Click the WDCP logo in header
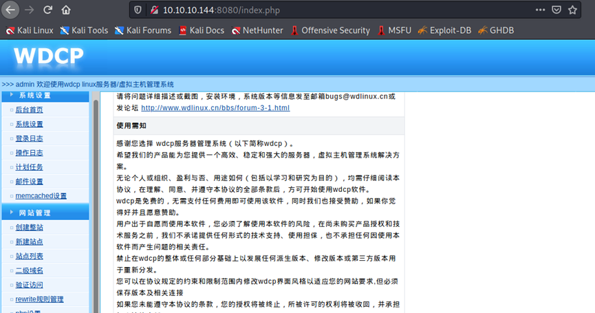Viewport: 595px width, 313px height. 49,57
